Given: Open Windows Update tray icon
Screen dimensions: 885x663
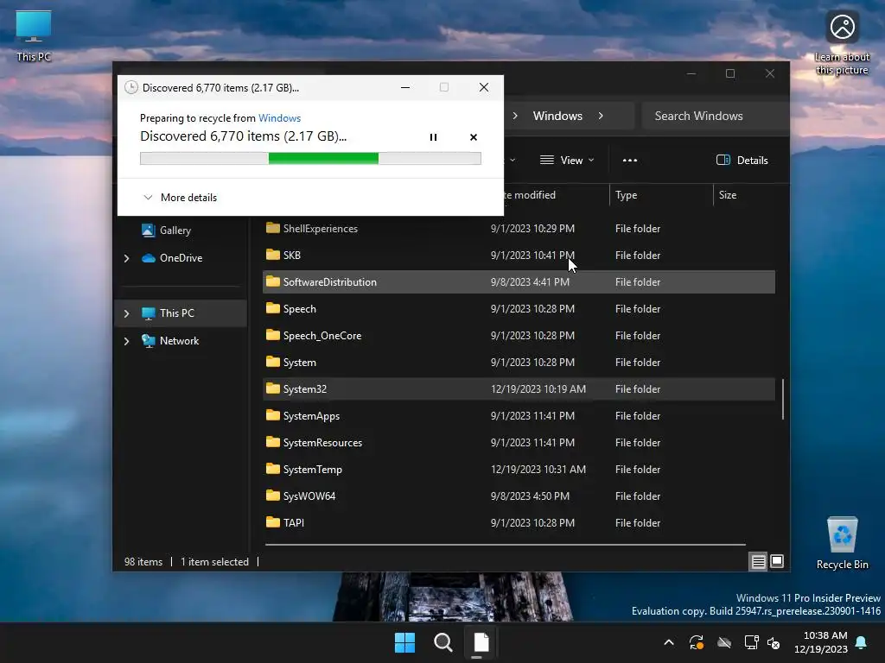Looking at the screenshot, I should pos(697,642).
